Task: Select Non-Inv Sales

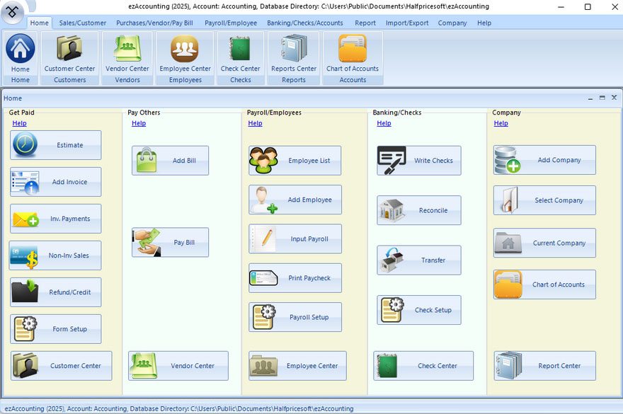Action: [55, 255]
